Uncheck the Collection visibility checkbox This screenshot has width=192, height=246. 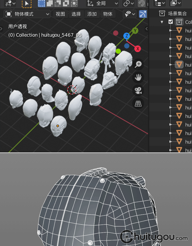click(x=171, y=22)
